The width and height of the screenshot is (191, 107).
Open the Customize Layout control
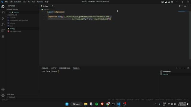click(x=172, y=2)
